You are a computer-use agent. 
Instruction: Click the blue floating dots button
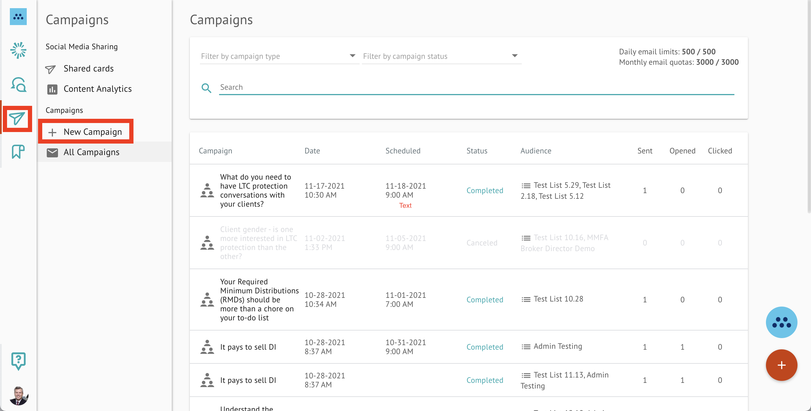tap(781, 322)
